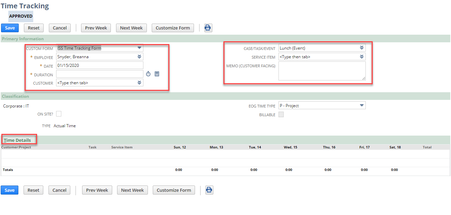Click the Duration input field
Viewport: 451px width, 215px height.
[100, 74]
